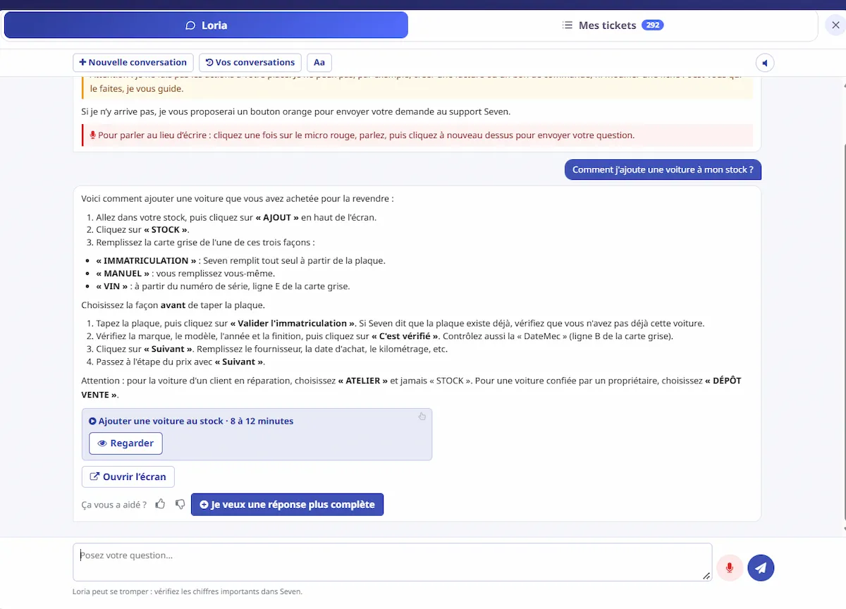Screen dimensions: 846x609
Task: Switch to the Loria tab
Action: (206, 25)
